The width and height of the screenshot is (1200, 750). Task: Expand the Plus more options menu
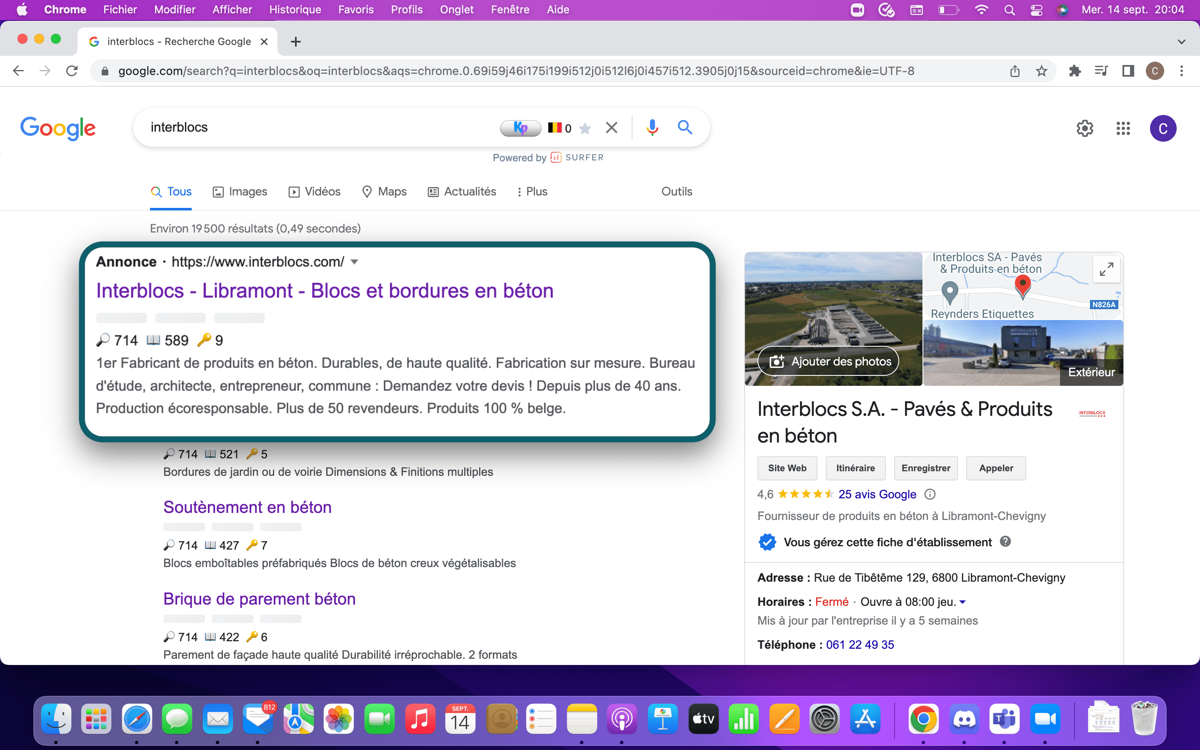[532, 192]
